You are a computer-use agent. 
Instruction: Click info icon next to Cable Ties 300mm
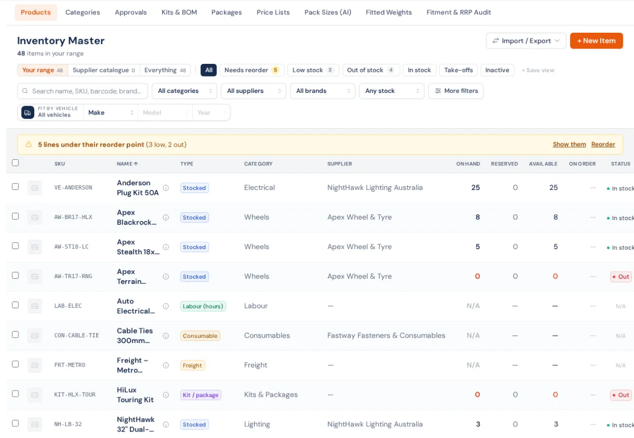pos(165,336)
